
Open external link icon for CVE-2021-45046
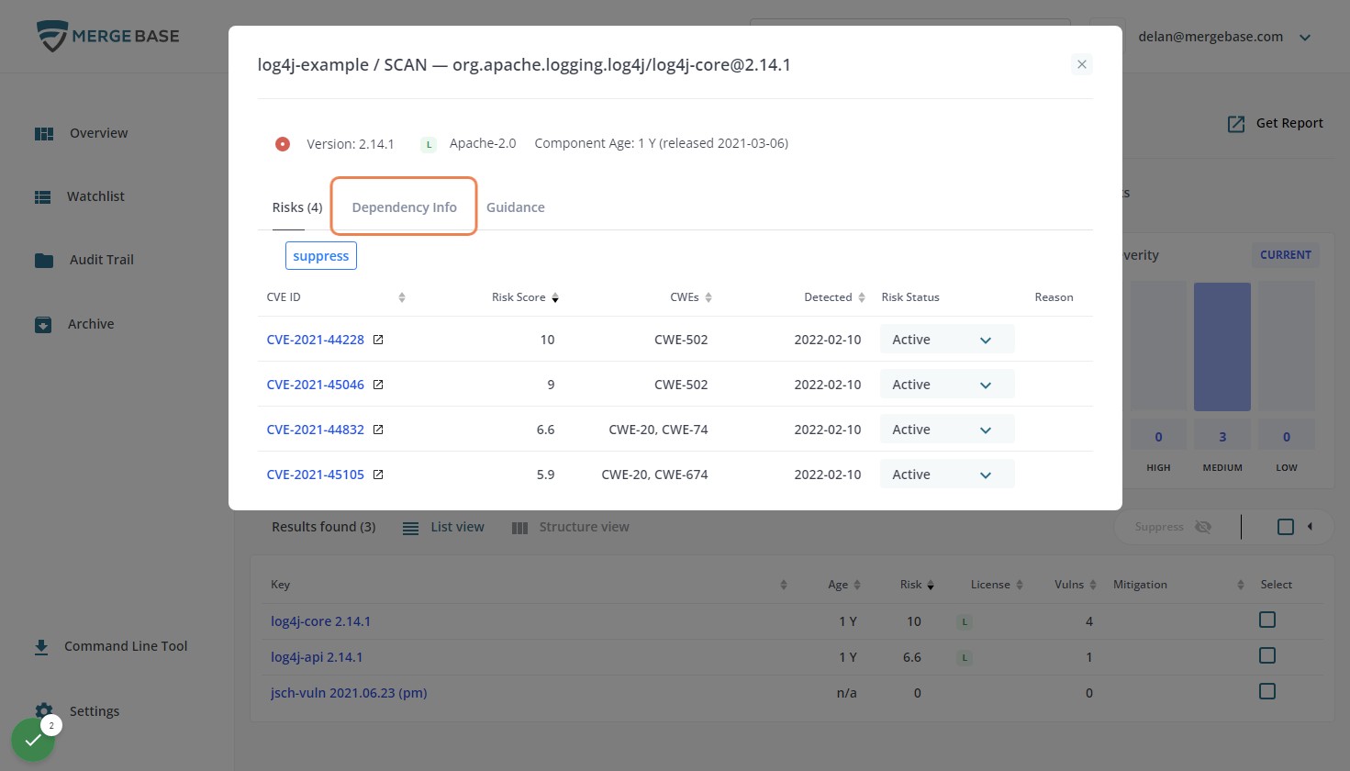(378, 385)
